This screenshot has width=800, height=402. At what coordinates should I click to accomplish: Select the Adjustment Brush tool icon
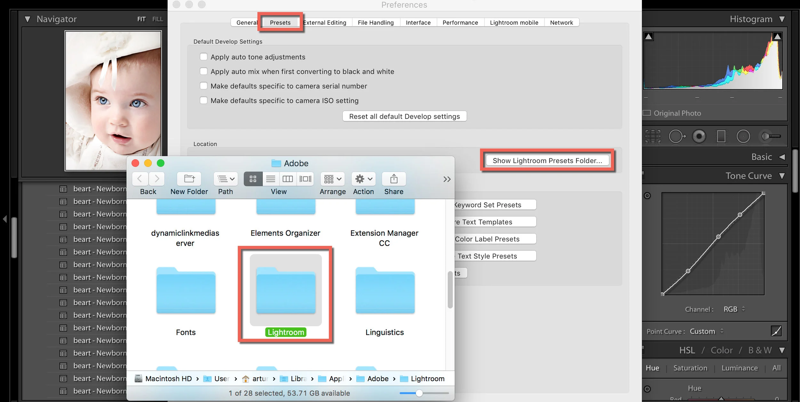[x=771, y=136]
